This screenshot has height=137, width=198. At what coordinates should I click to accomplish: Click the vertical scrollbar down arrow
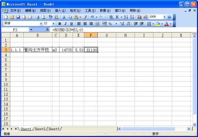194,125
